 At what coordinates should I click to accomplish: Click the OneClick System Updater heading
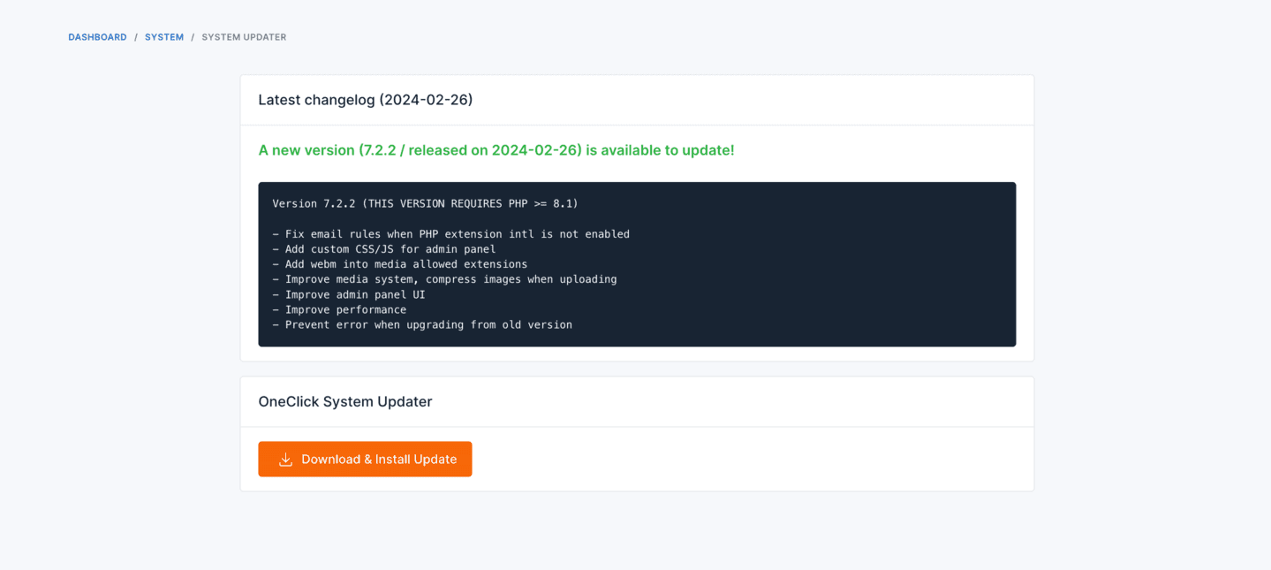(344, 401)
